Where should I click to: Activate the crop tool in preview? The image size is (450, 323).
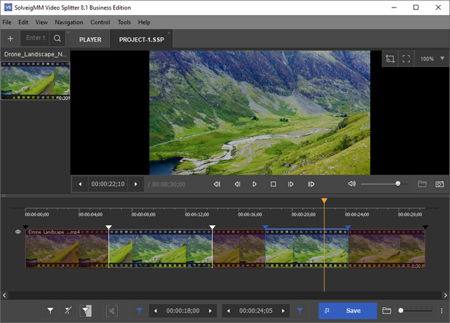point(390,59)
